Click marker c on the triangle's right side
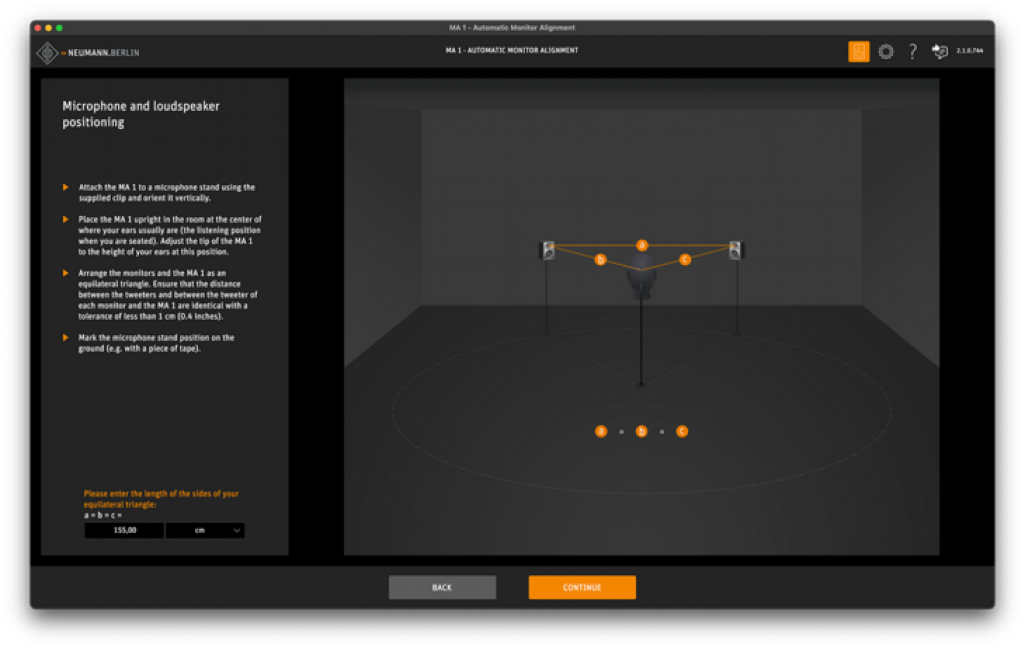 [684, 259]
